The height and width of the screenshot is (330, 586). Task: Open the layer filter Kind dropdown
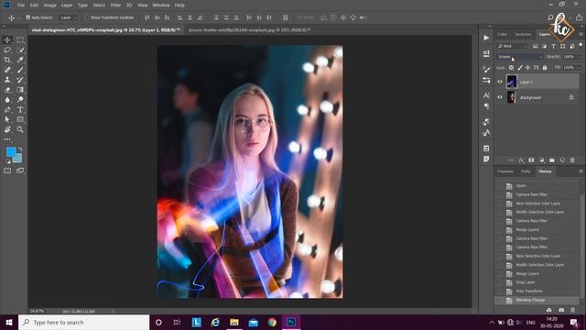pos(513,46)
